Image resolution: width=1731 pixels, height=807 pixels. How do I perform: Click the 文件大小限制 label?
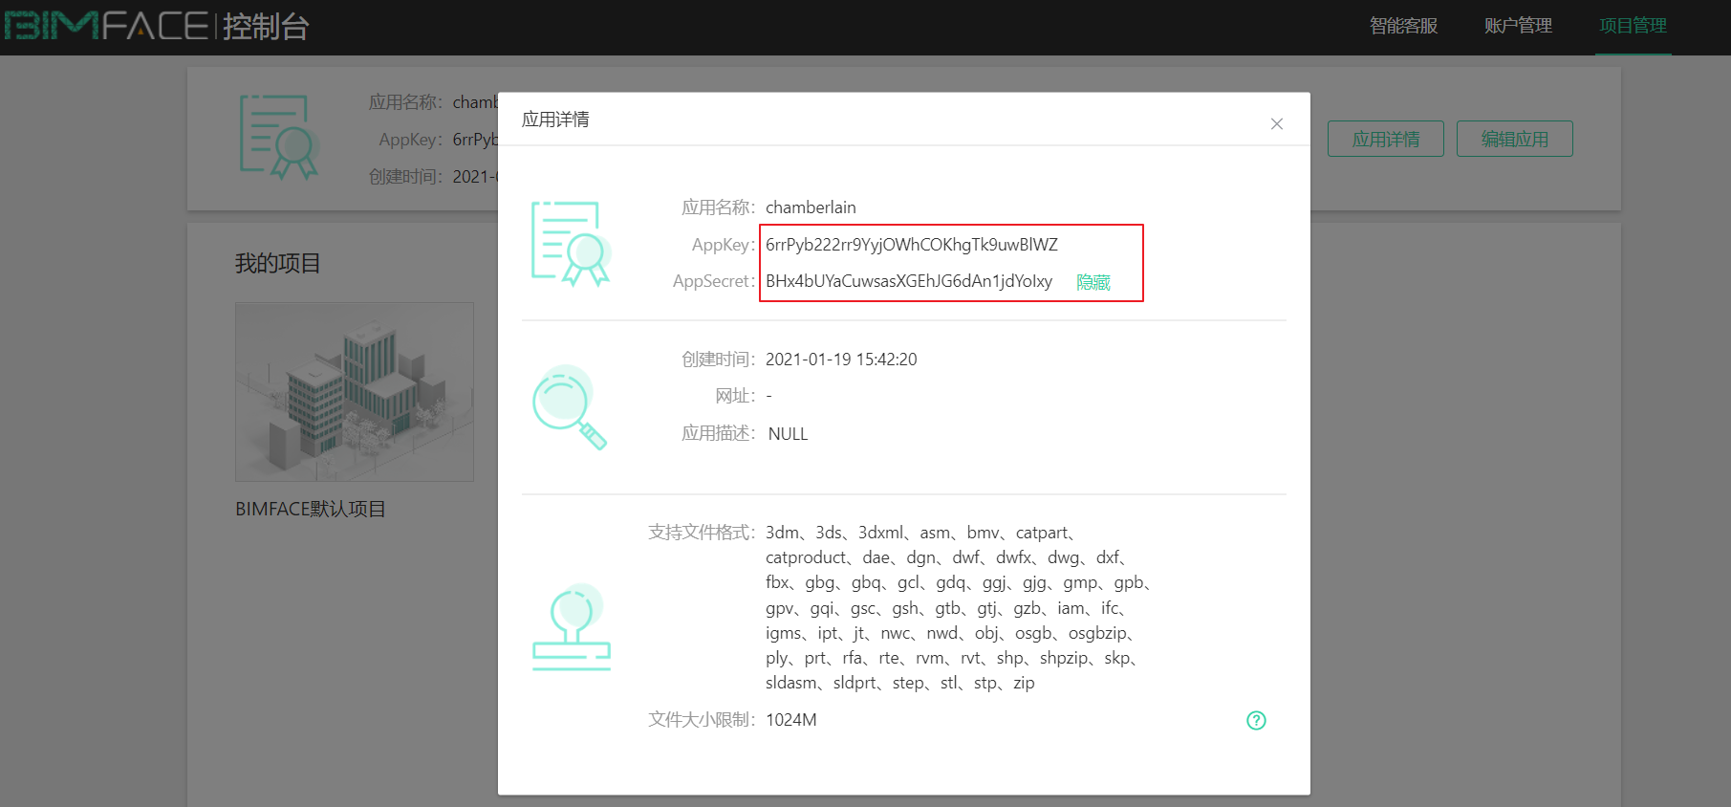click(x=702, y=720)
